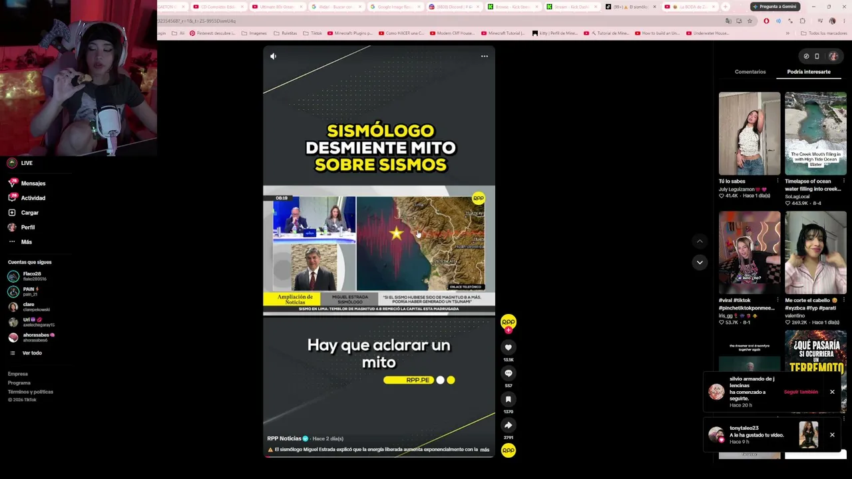This screenshot has width=852, height=479.
Task: Switch to the Google Image browser tab
Action: [395, 7]
